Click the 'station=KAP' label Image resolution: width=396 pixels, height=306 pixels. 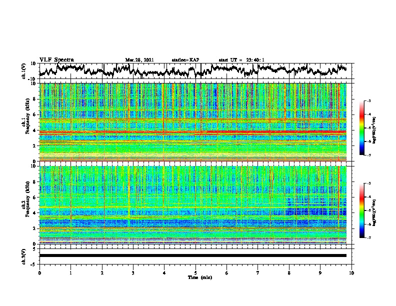(x=185, y=60)
